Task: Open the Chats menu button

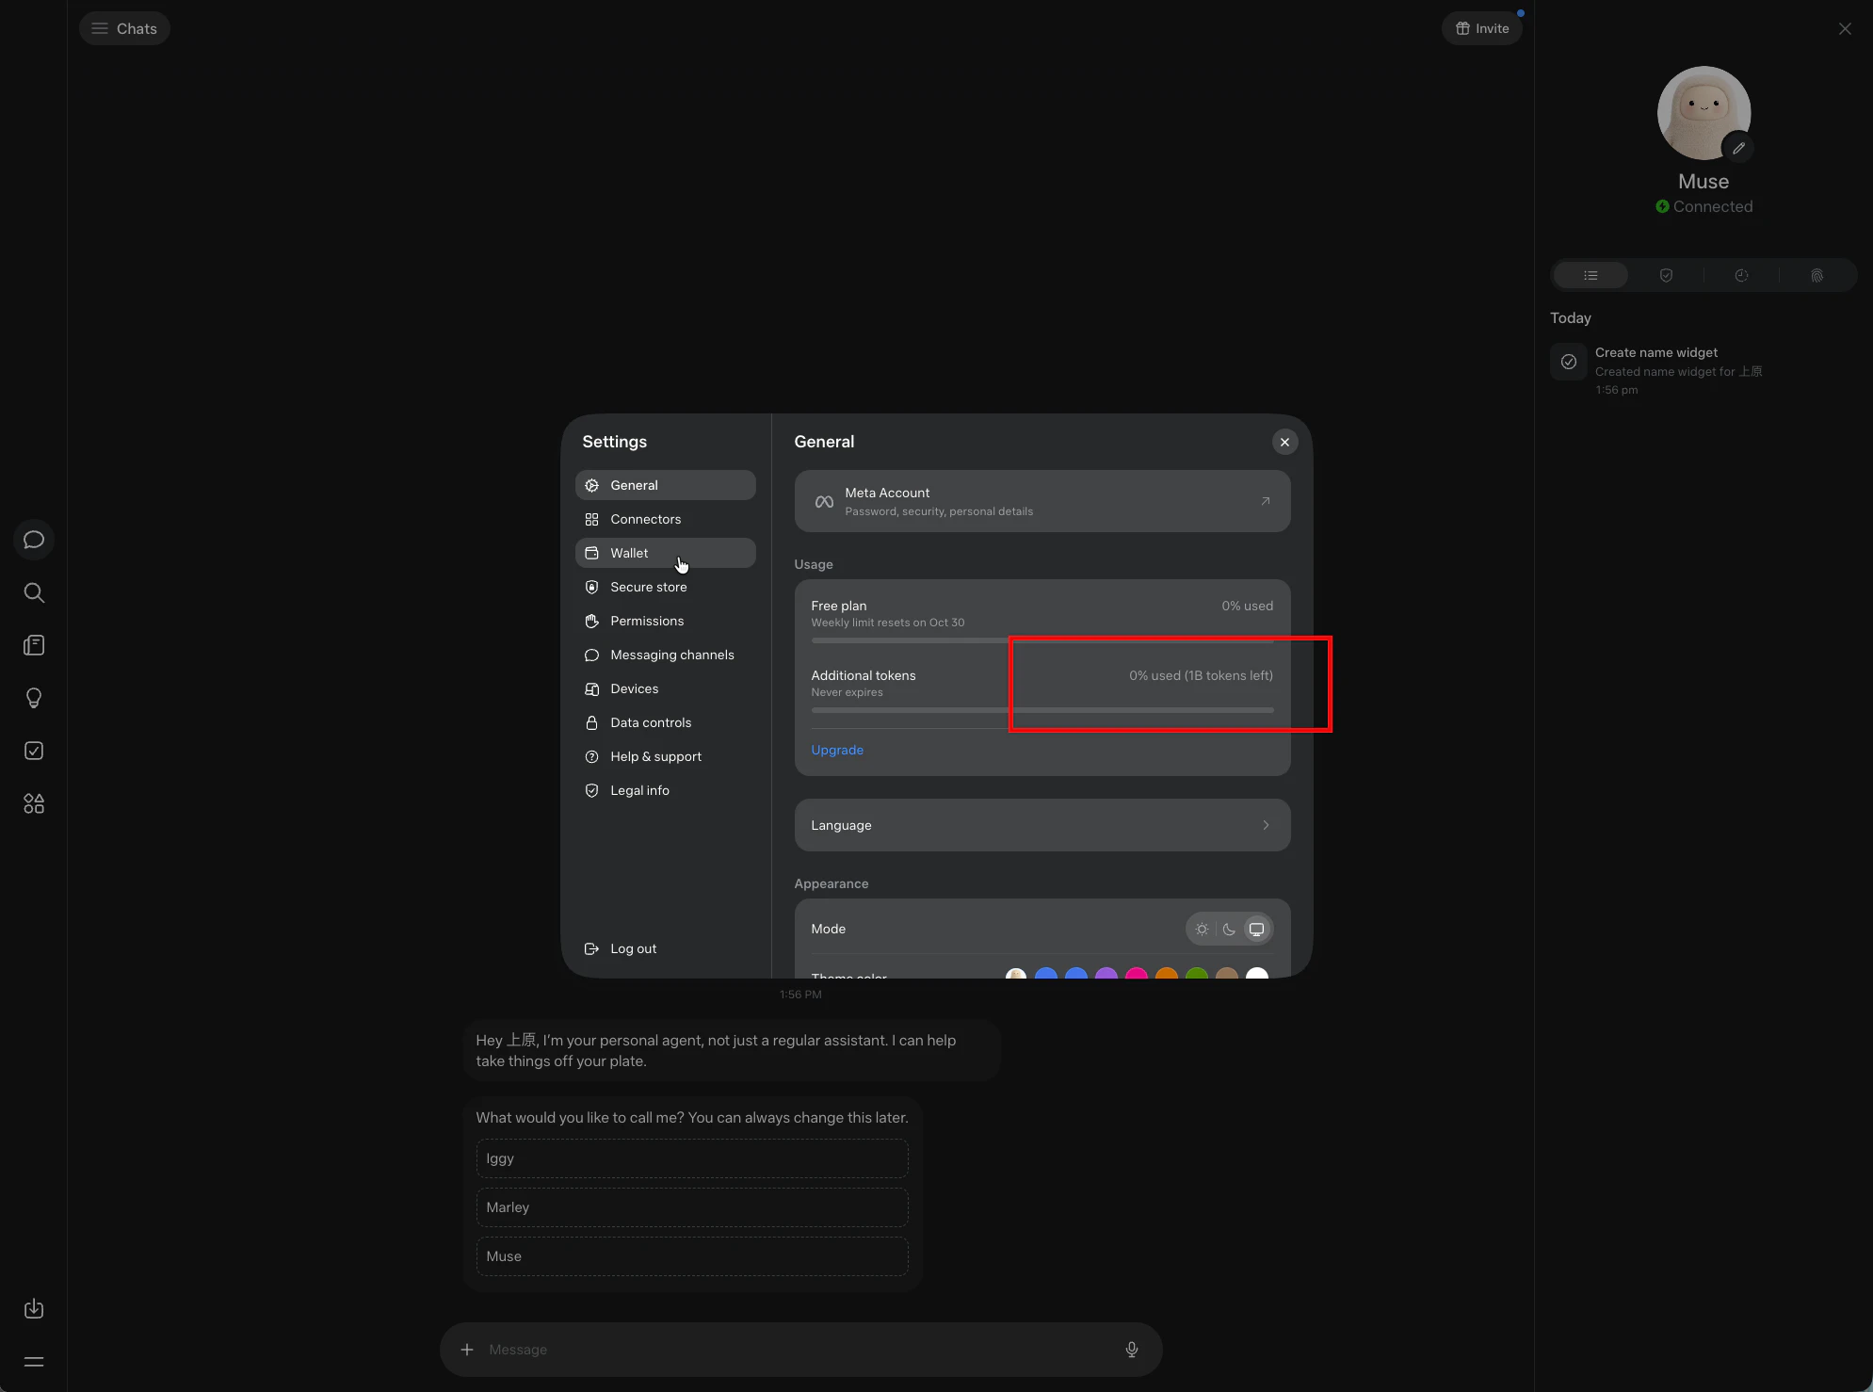Action: click(124, 28)
